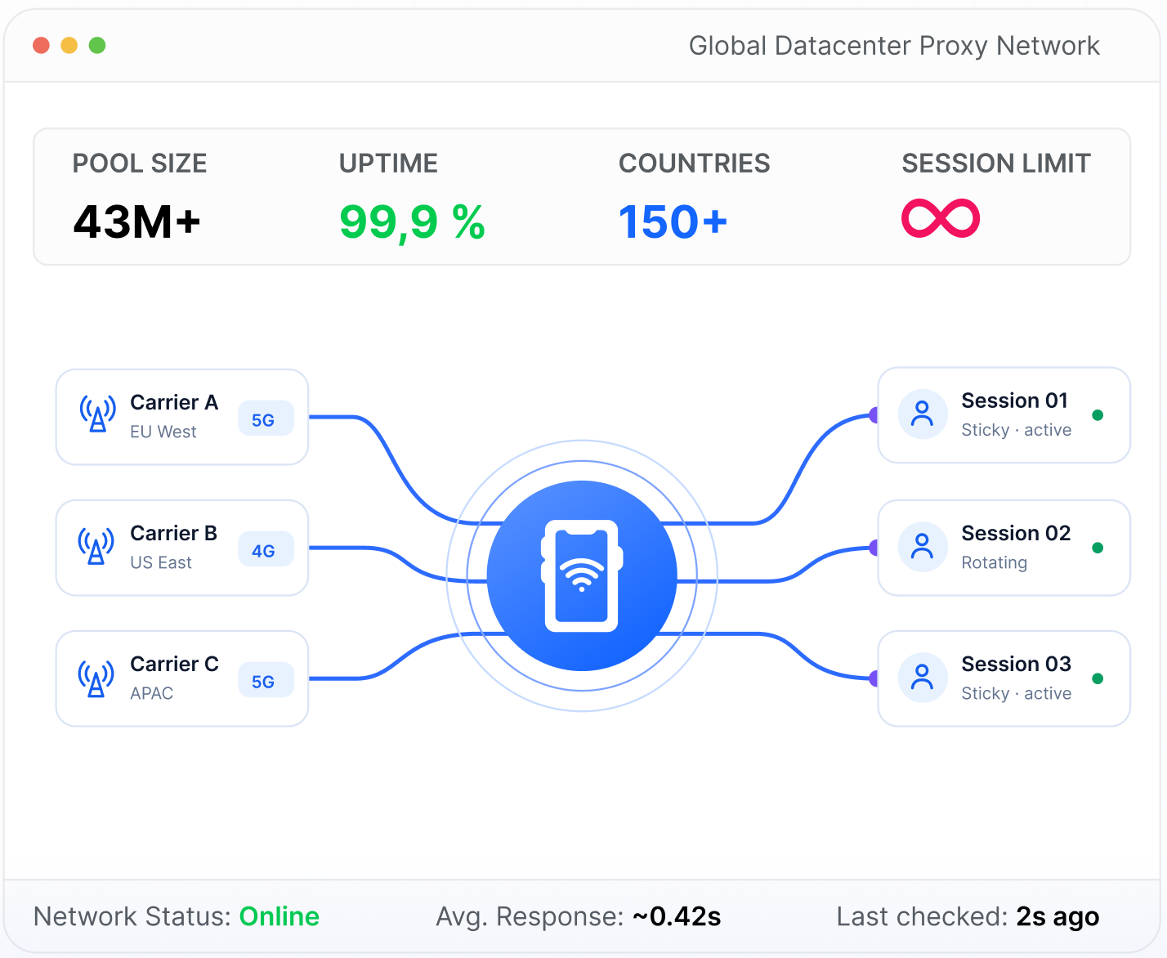
Task: Click the "POOL SIZE" heading
Action: 140,163
